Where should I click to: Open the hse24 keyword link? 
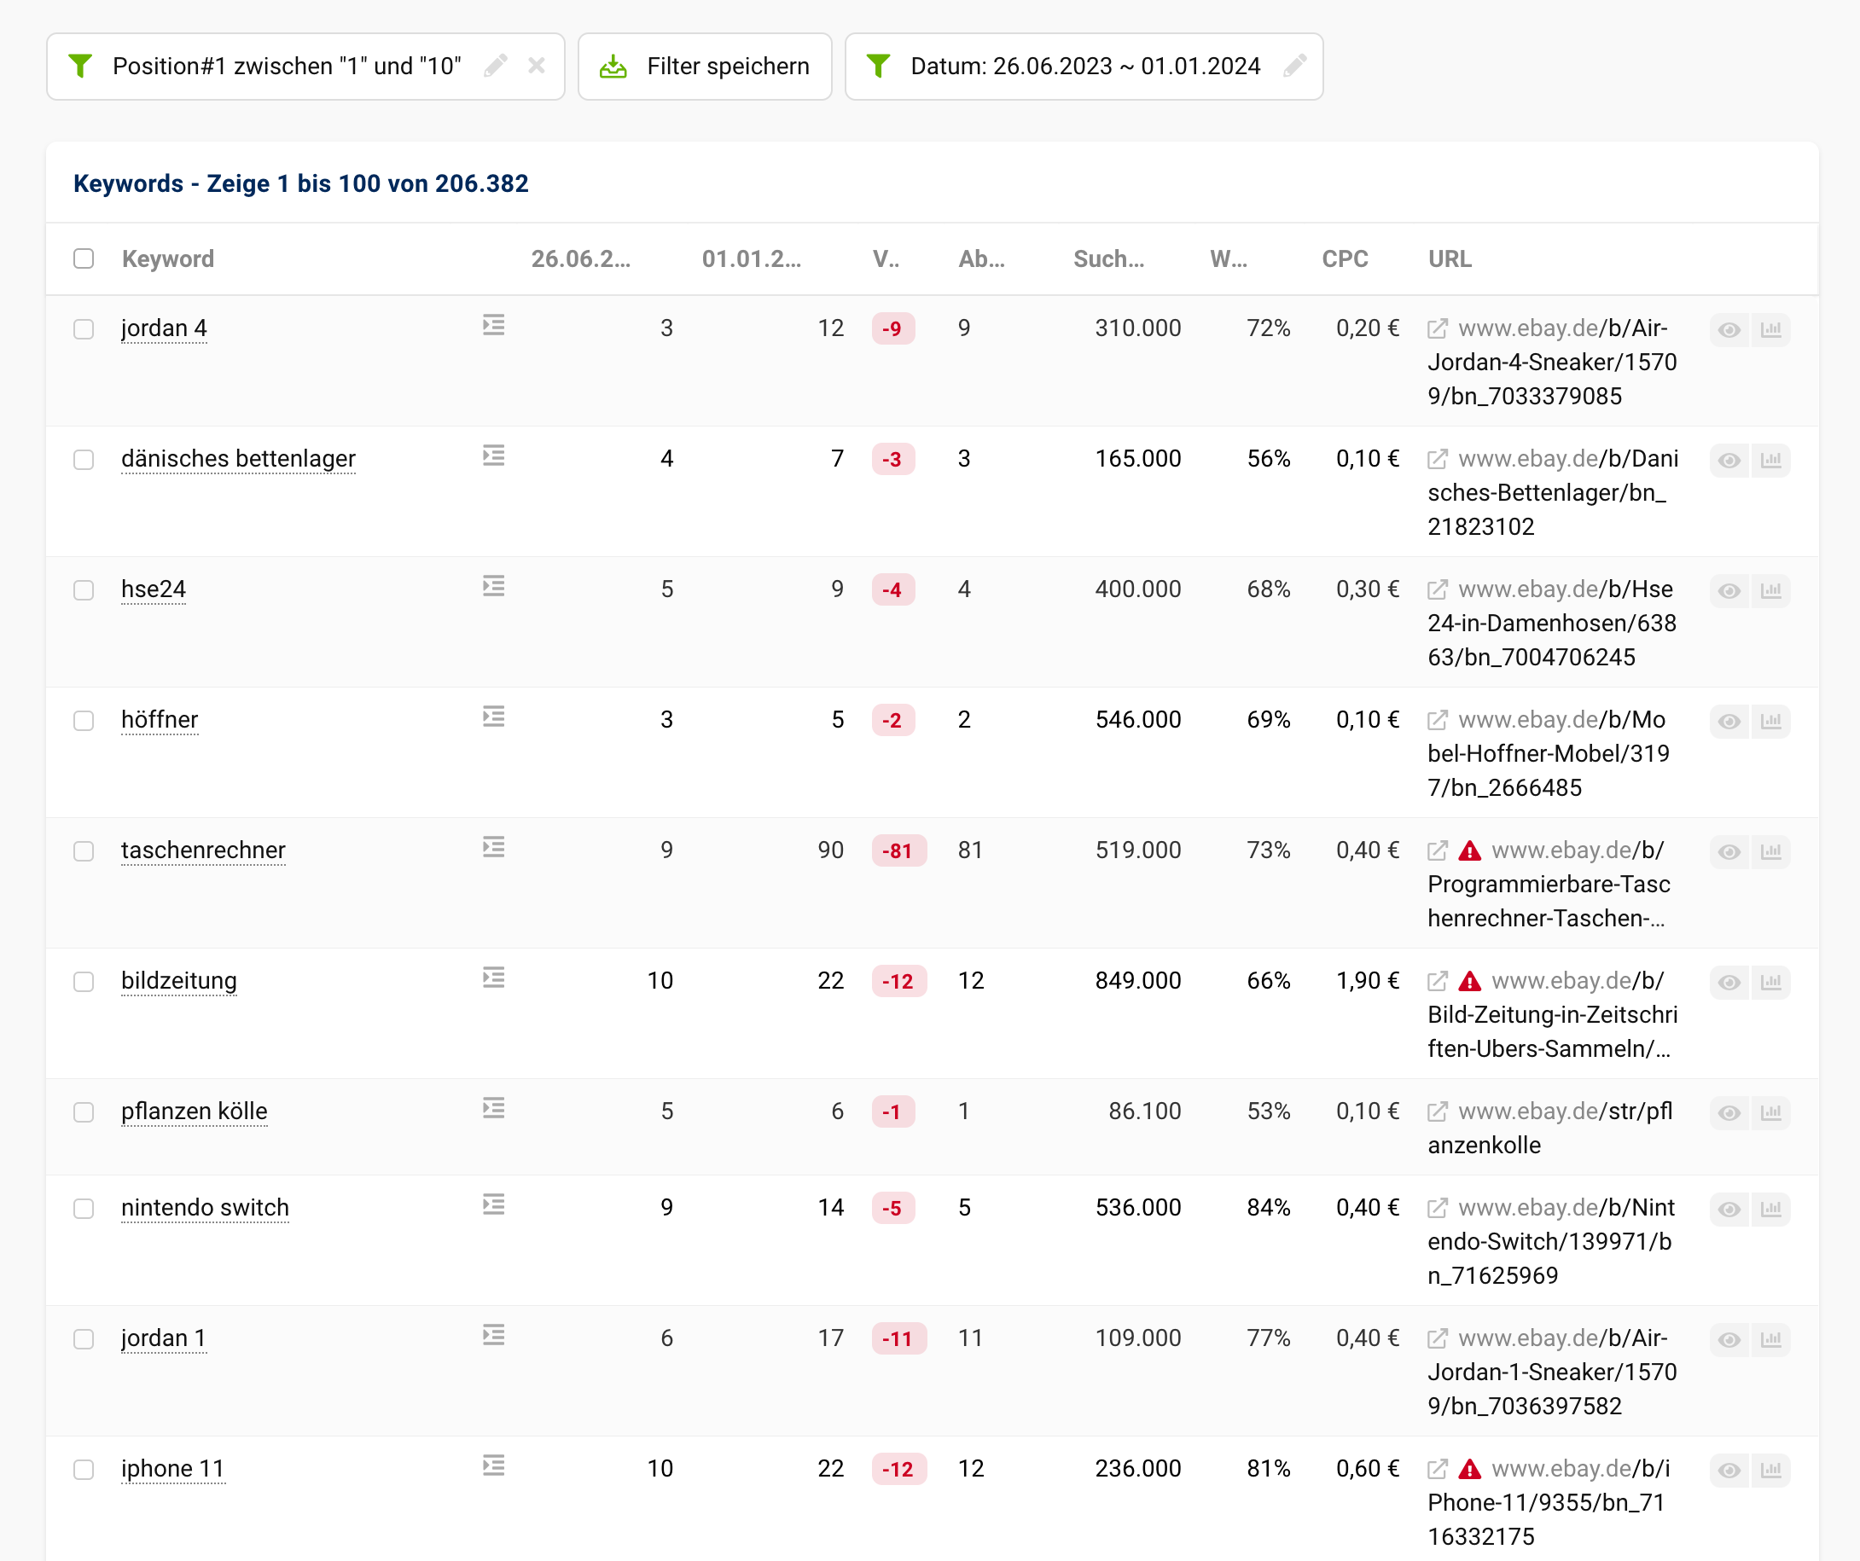154,589
